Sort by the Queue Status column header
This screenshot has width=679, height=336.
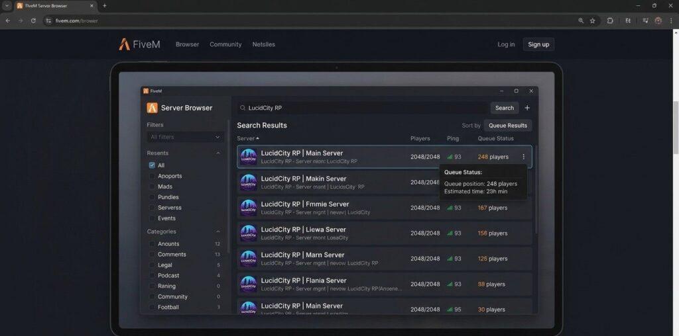point(495,139)
